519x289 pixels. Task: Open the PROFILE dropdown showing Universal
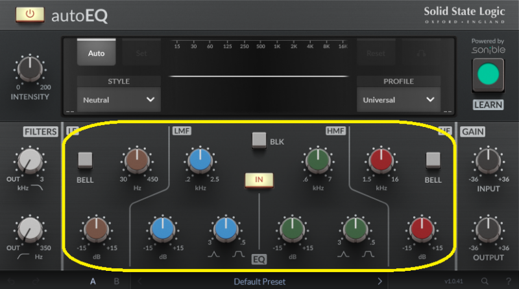(398, 100)
